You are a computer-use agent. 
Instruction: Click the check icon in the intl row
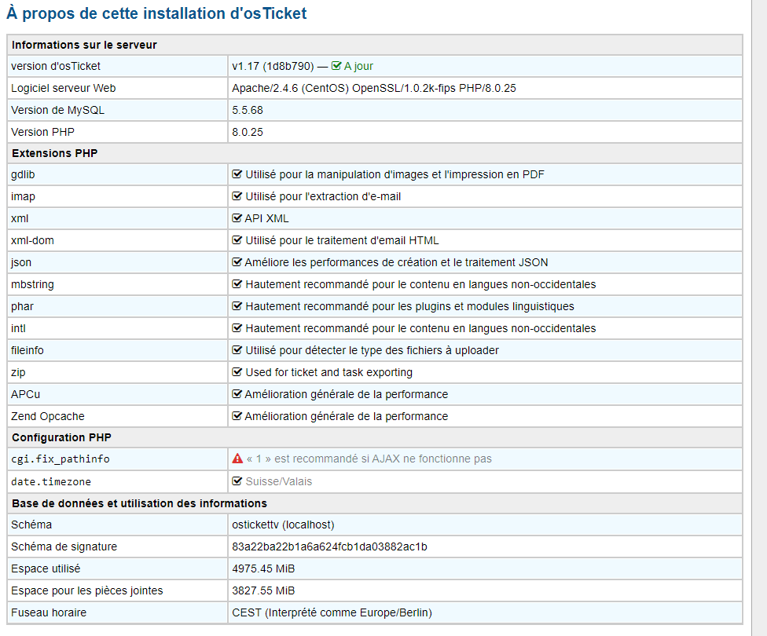237,328
